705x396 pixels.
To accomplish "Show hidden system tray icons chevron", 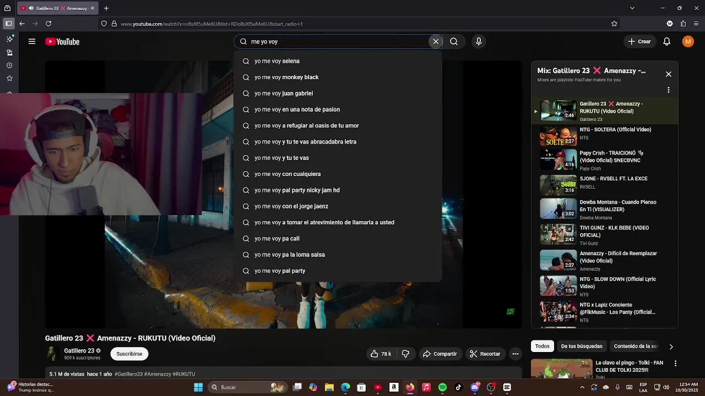I will [583, 387].
